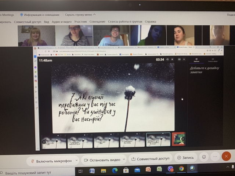Click Windows search box Введіть пошуковий запит
This screenshot has height=176, width=235.
coord(37,173)
